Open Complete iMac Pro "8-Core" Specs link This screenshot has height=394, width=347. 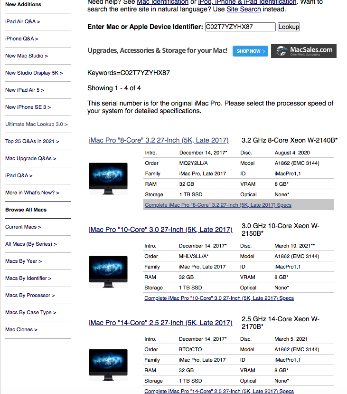[218, 205]
